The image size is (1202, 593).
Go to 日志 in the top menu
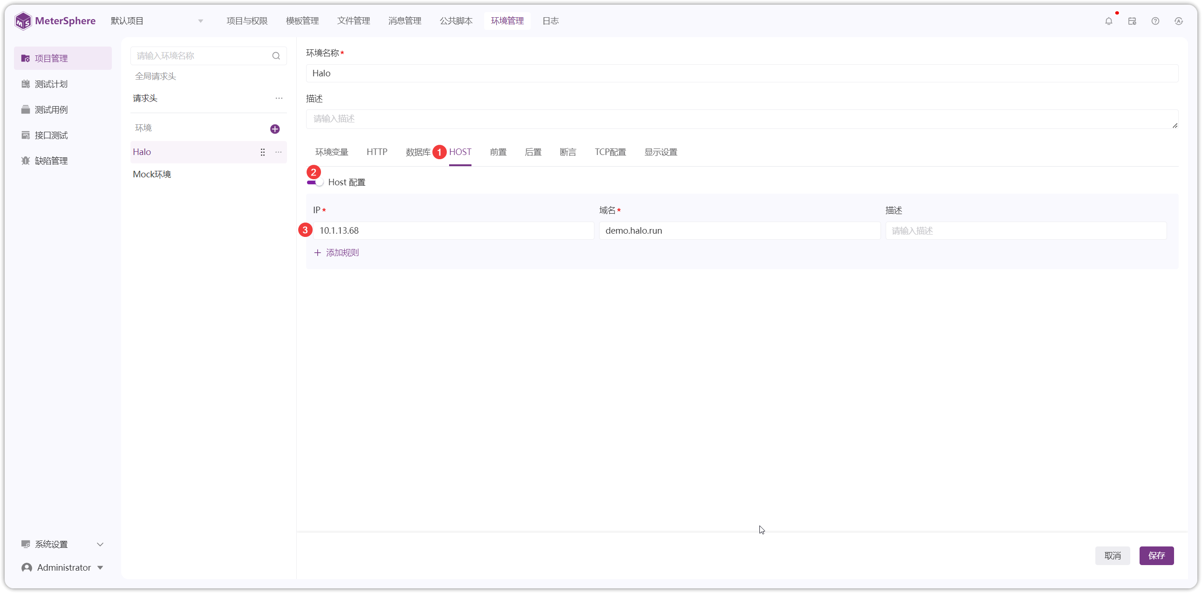(551, 21)
